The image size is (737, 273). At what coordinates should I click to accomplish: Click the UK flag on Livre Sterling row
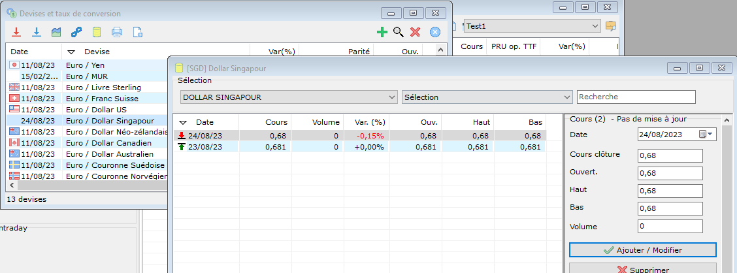click(x=14, y=87)
